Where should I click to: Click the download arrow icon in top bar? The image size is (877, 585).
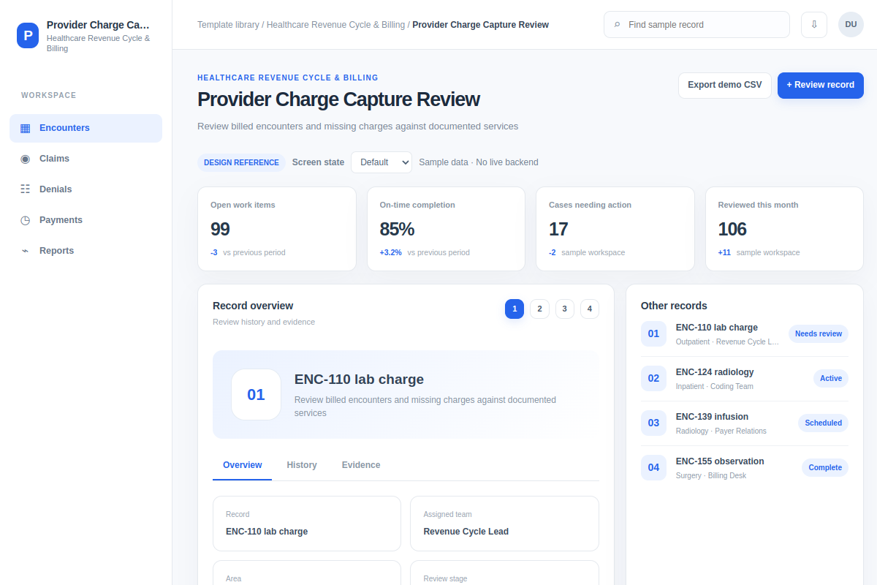point(814,24)
